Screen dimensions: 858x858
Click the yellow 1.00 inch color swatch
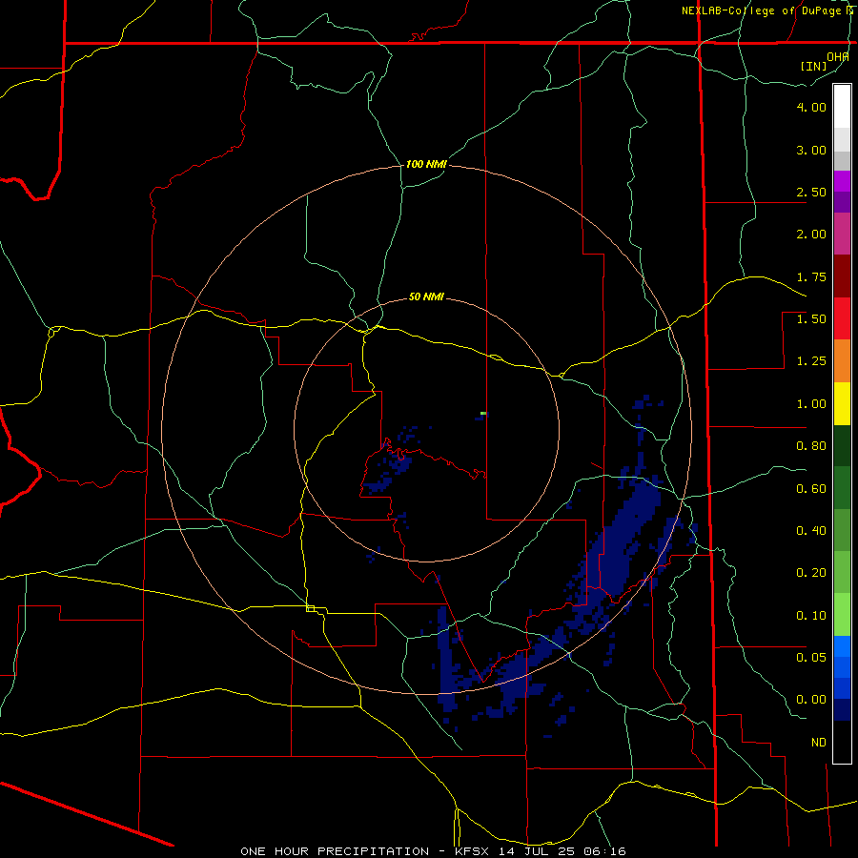pos(842,403)
